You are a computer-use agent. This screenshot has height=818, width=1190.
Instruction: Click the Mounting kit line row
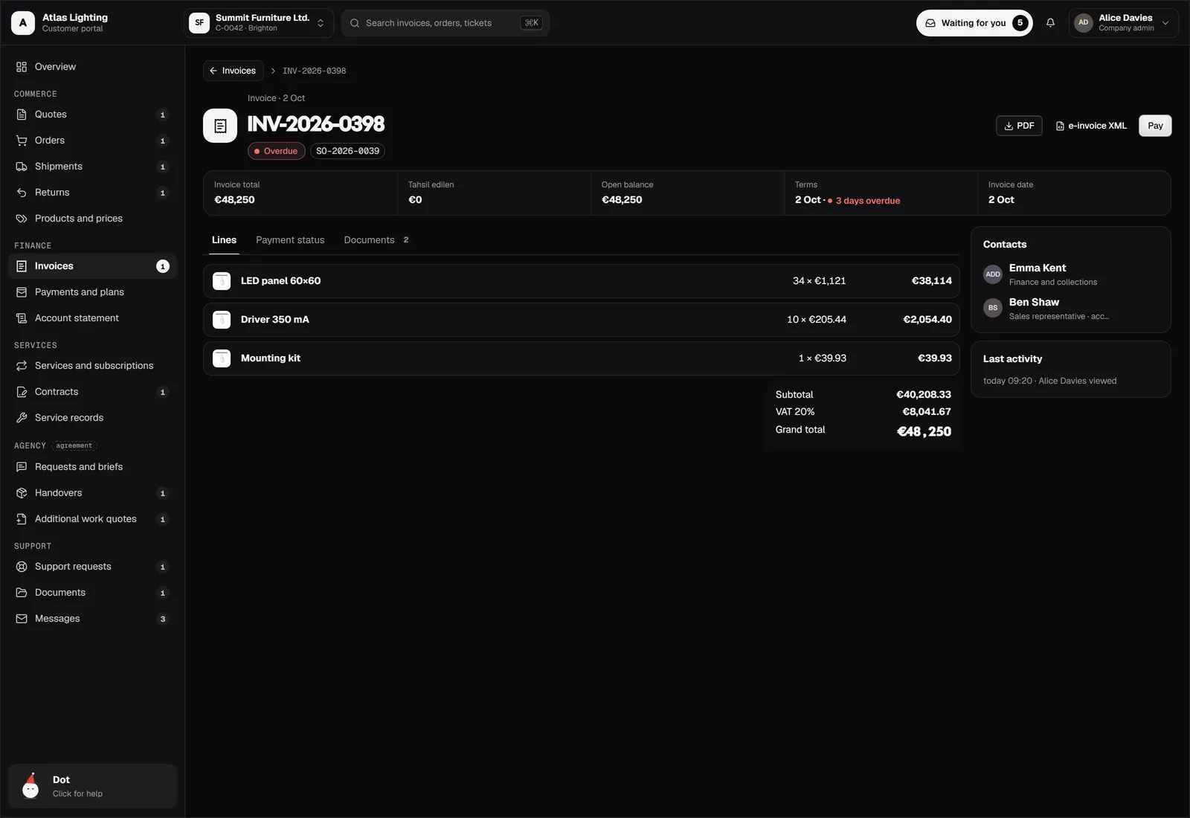click(x=582, y=358)
